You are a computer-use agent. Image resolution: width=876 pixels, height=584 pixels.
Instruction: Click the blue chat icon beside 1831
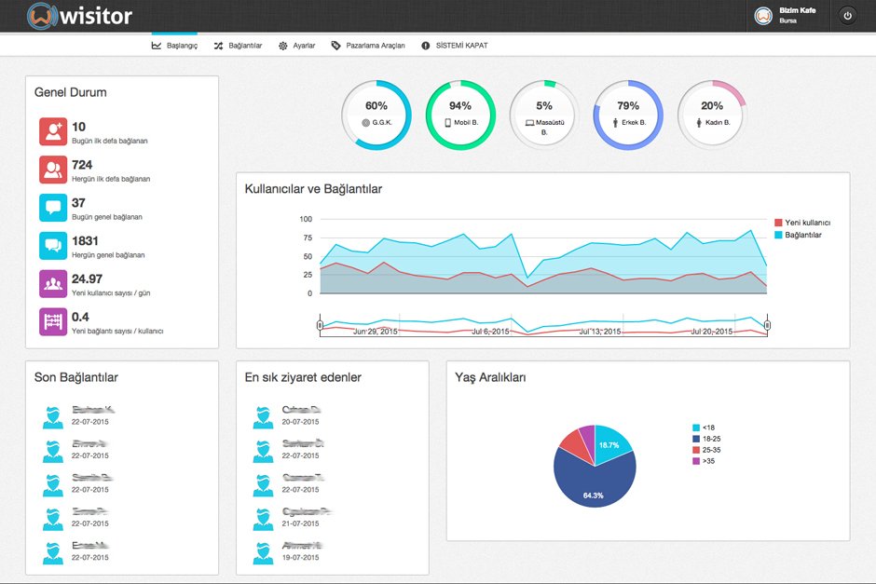point(52,246)
